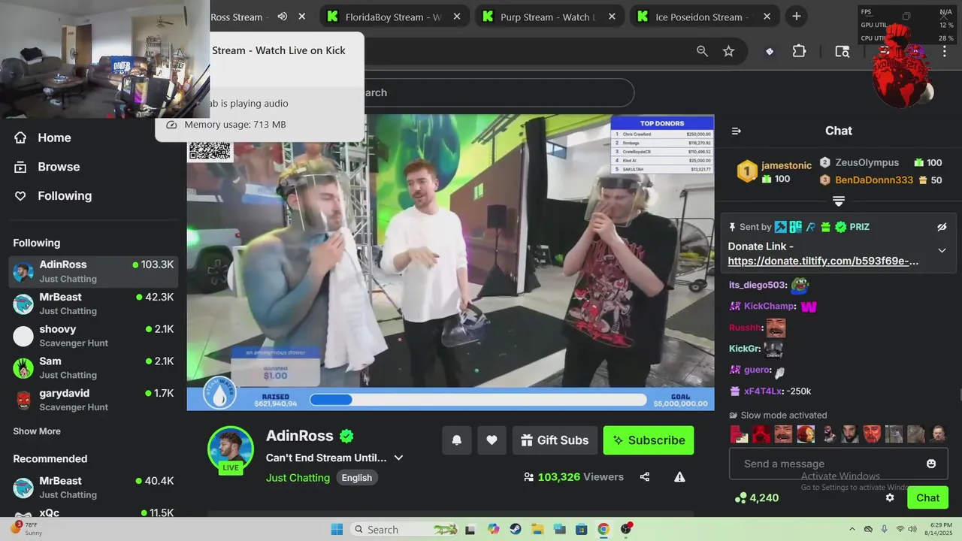Open the Chrome three-dot menu
Image resolution: width=962 pixels, height=541 pixels.
coord(945,51)
